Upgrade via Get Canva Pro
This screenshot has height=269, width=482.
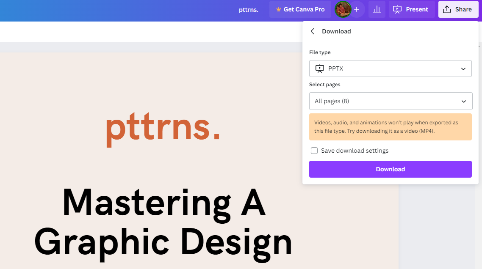(300, 10)
